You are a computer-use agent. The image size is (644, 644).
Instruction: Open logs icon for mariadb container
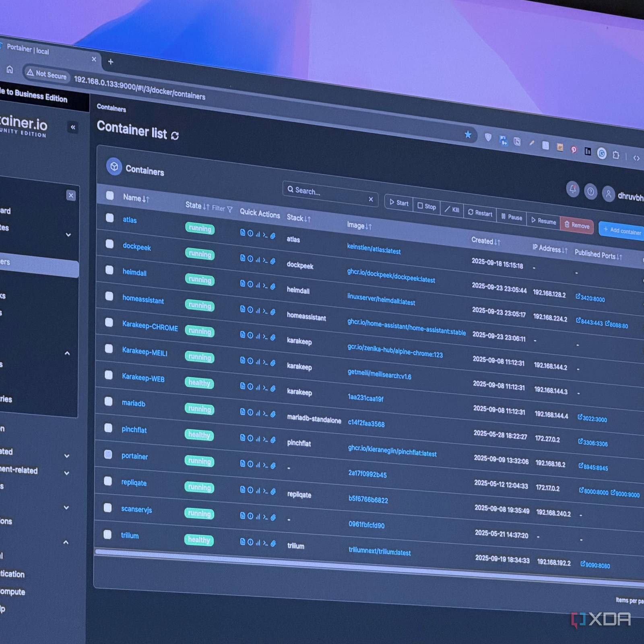[243, 412]
